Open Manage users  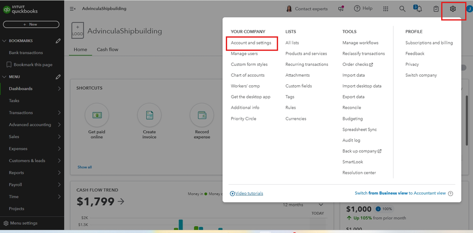pyautogui.click(x=244, y=54)
